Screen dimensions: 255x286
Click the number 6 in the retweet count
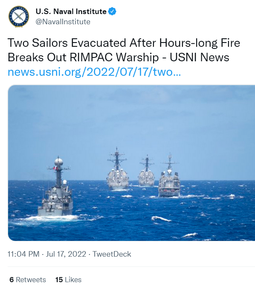[x=12, y=280]
